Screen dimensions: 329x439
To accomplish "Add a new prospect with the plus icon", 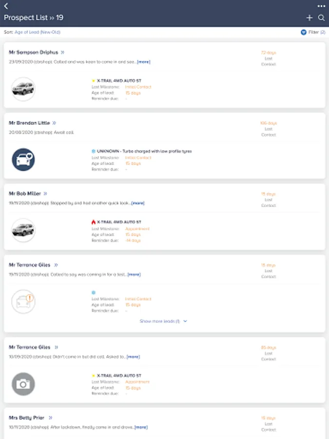I will [309, 17].
